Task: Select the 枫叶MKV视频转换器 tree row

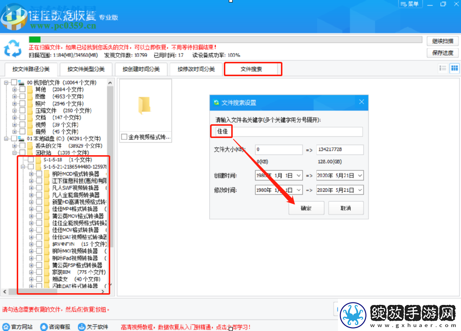Action: [75, 251]
